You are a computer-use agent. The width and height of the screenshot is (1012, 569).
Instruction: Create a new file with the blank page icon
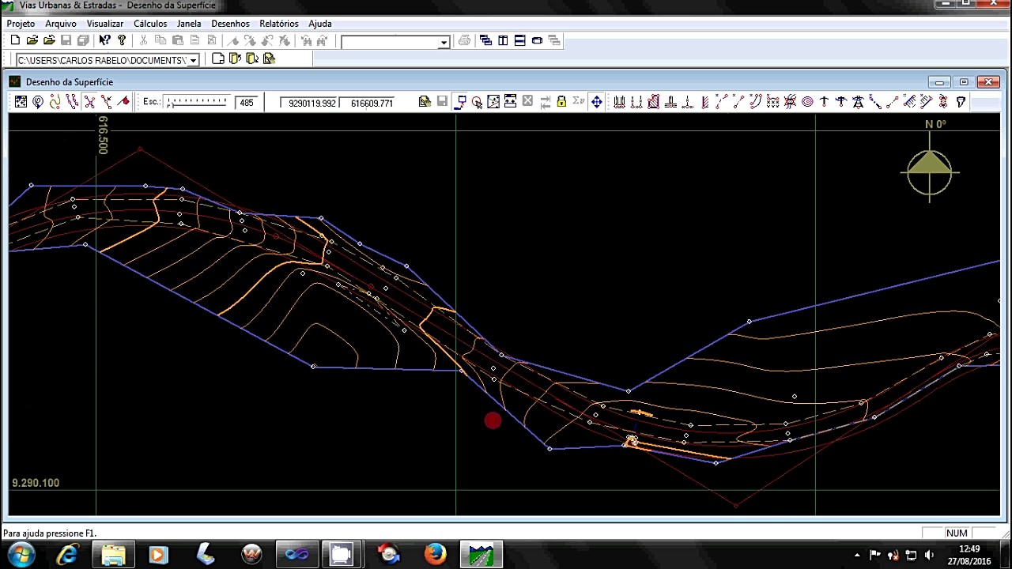point(15,40)
